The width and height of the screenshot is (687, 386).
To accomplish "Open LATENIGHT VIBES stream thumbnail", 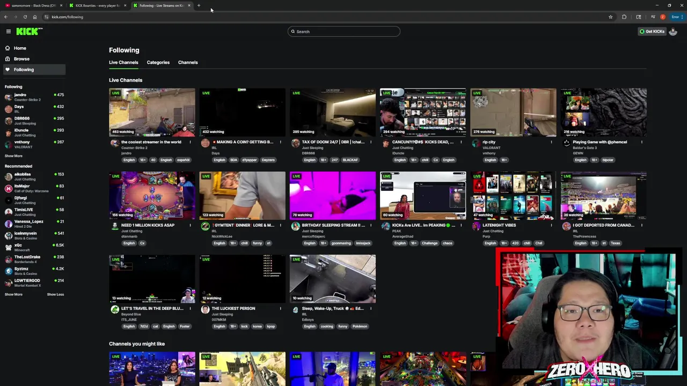I will (x=513, y=196).
